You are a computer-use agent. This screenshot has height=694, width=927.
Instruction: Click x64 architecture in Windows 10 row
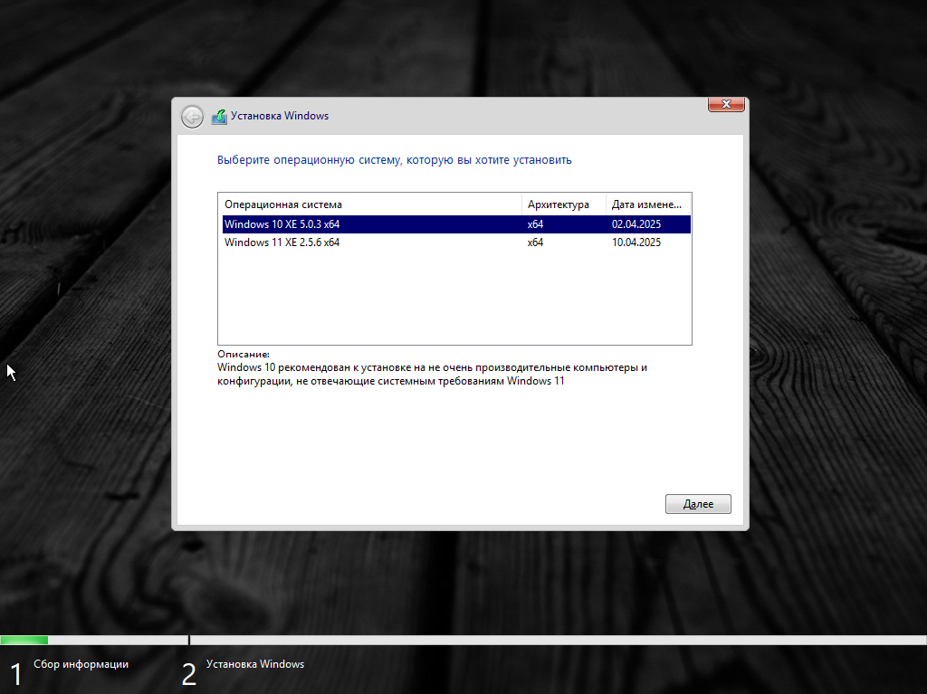(535, 224)
